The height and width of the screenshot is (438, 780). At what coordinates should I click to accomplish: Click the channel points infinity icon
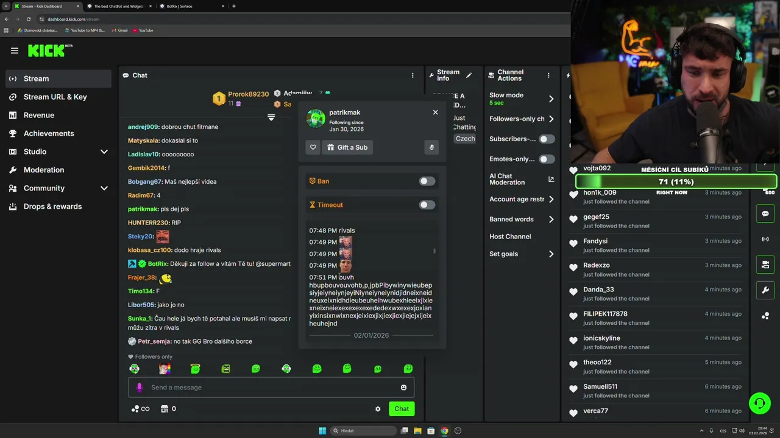[140, 409]
